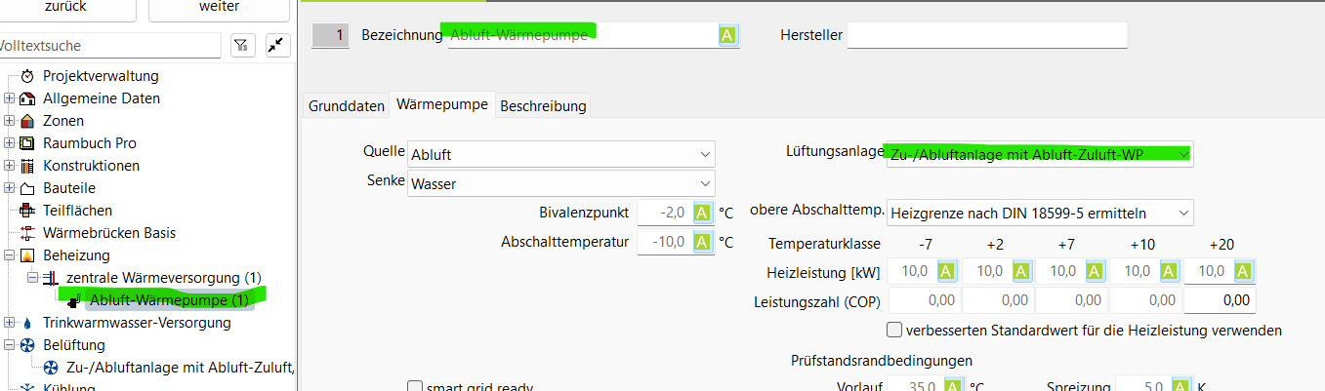The width and height of the screenshot is (1325, 391).
Task: Click the weiter button
Action: click(219, 8)
